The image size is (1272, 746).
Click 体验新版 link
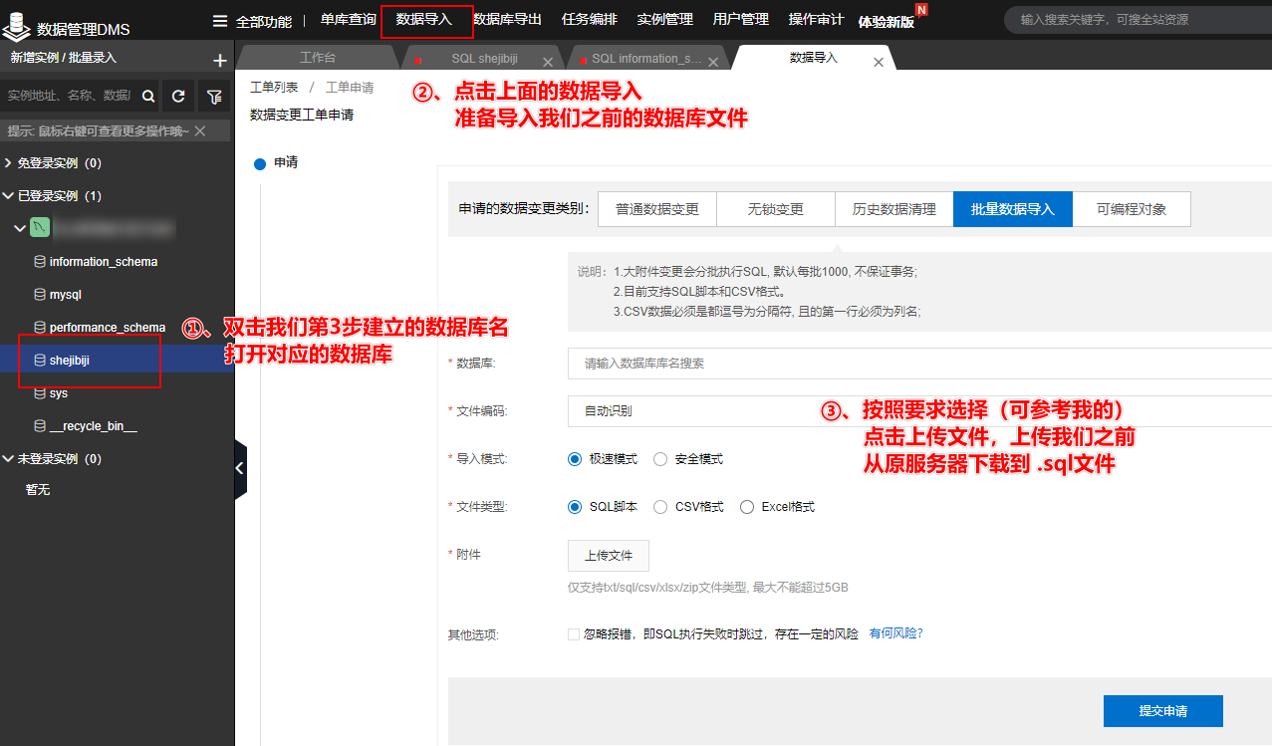pyautogui.click(x=886, y=21)
